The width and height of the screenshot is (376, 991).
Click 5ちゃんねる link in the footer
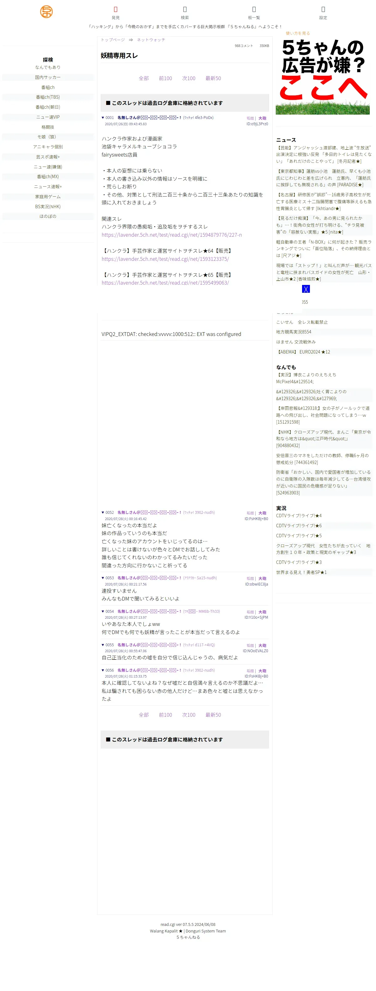188,937
